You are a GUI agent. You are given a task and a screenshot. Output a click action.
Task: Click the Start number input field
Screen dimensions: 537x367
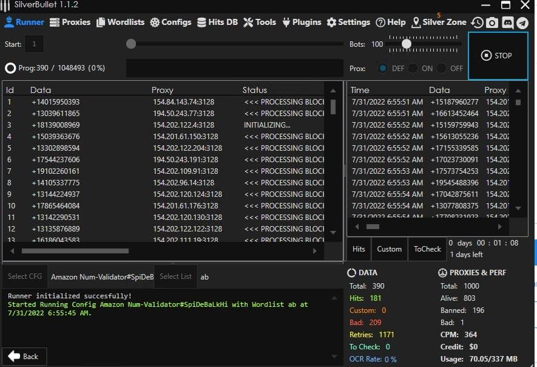35,44
